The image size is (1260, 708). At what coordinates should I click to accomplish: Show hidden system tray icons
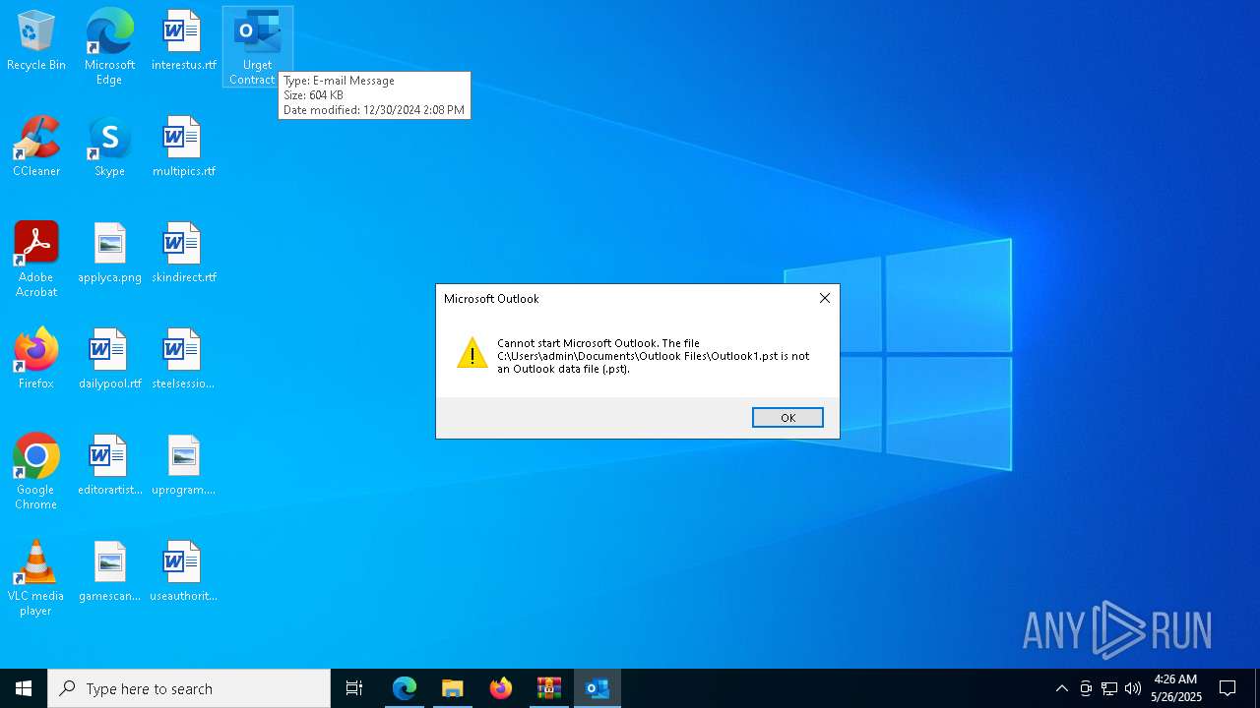pos(1061,688)
